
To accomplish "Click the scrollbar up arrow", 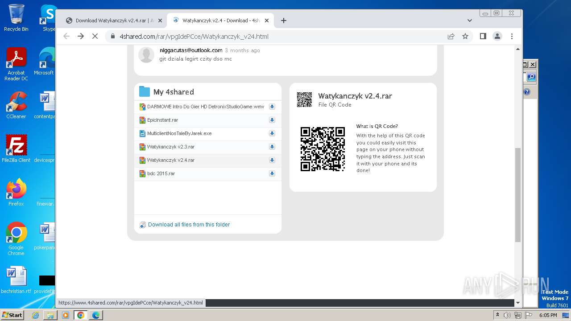I will coord(517,49).
